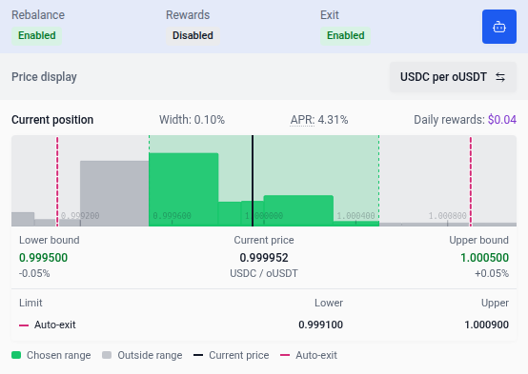The image size is (528, 374).
Task: Click the left pink auto-exit marker line
Action: (x=57, y=181)
